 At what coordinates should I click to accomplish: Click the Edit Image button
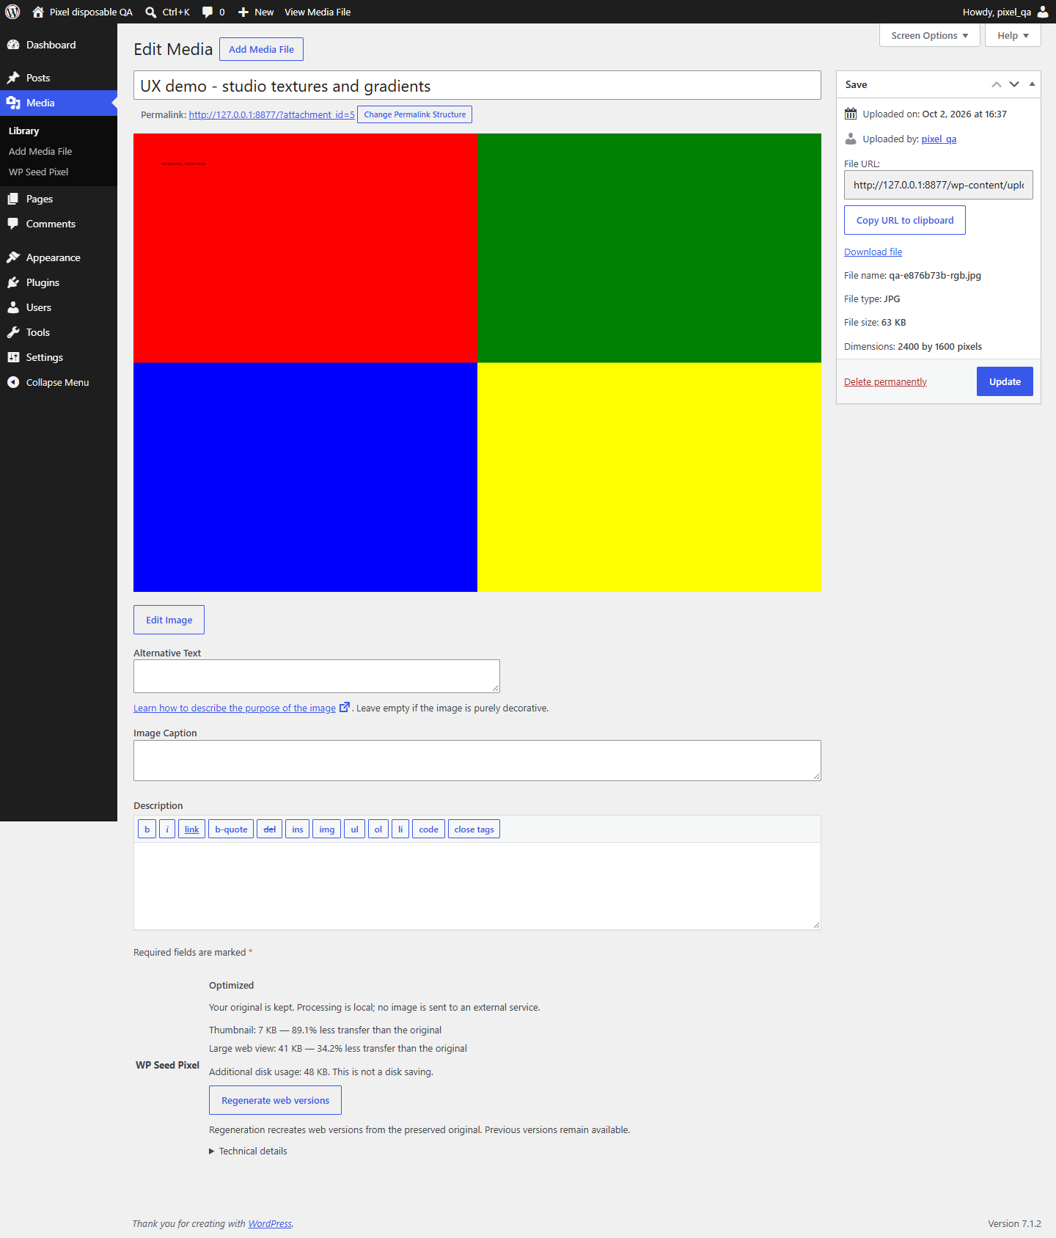169,620
